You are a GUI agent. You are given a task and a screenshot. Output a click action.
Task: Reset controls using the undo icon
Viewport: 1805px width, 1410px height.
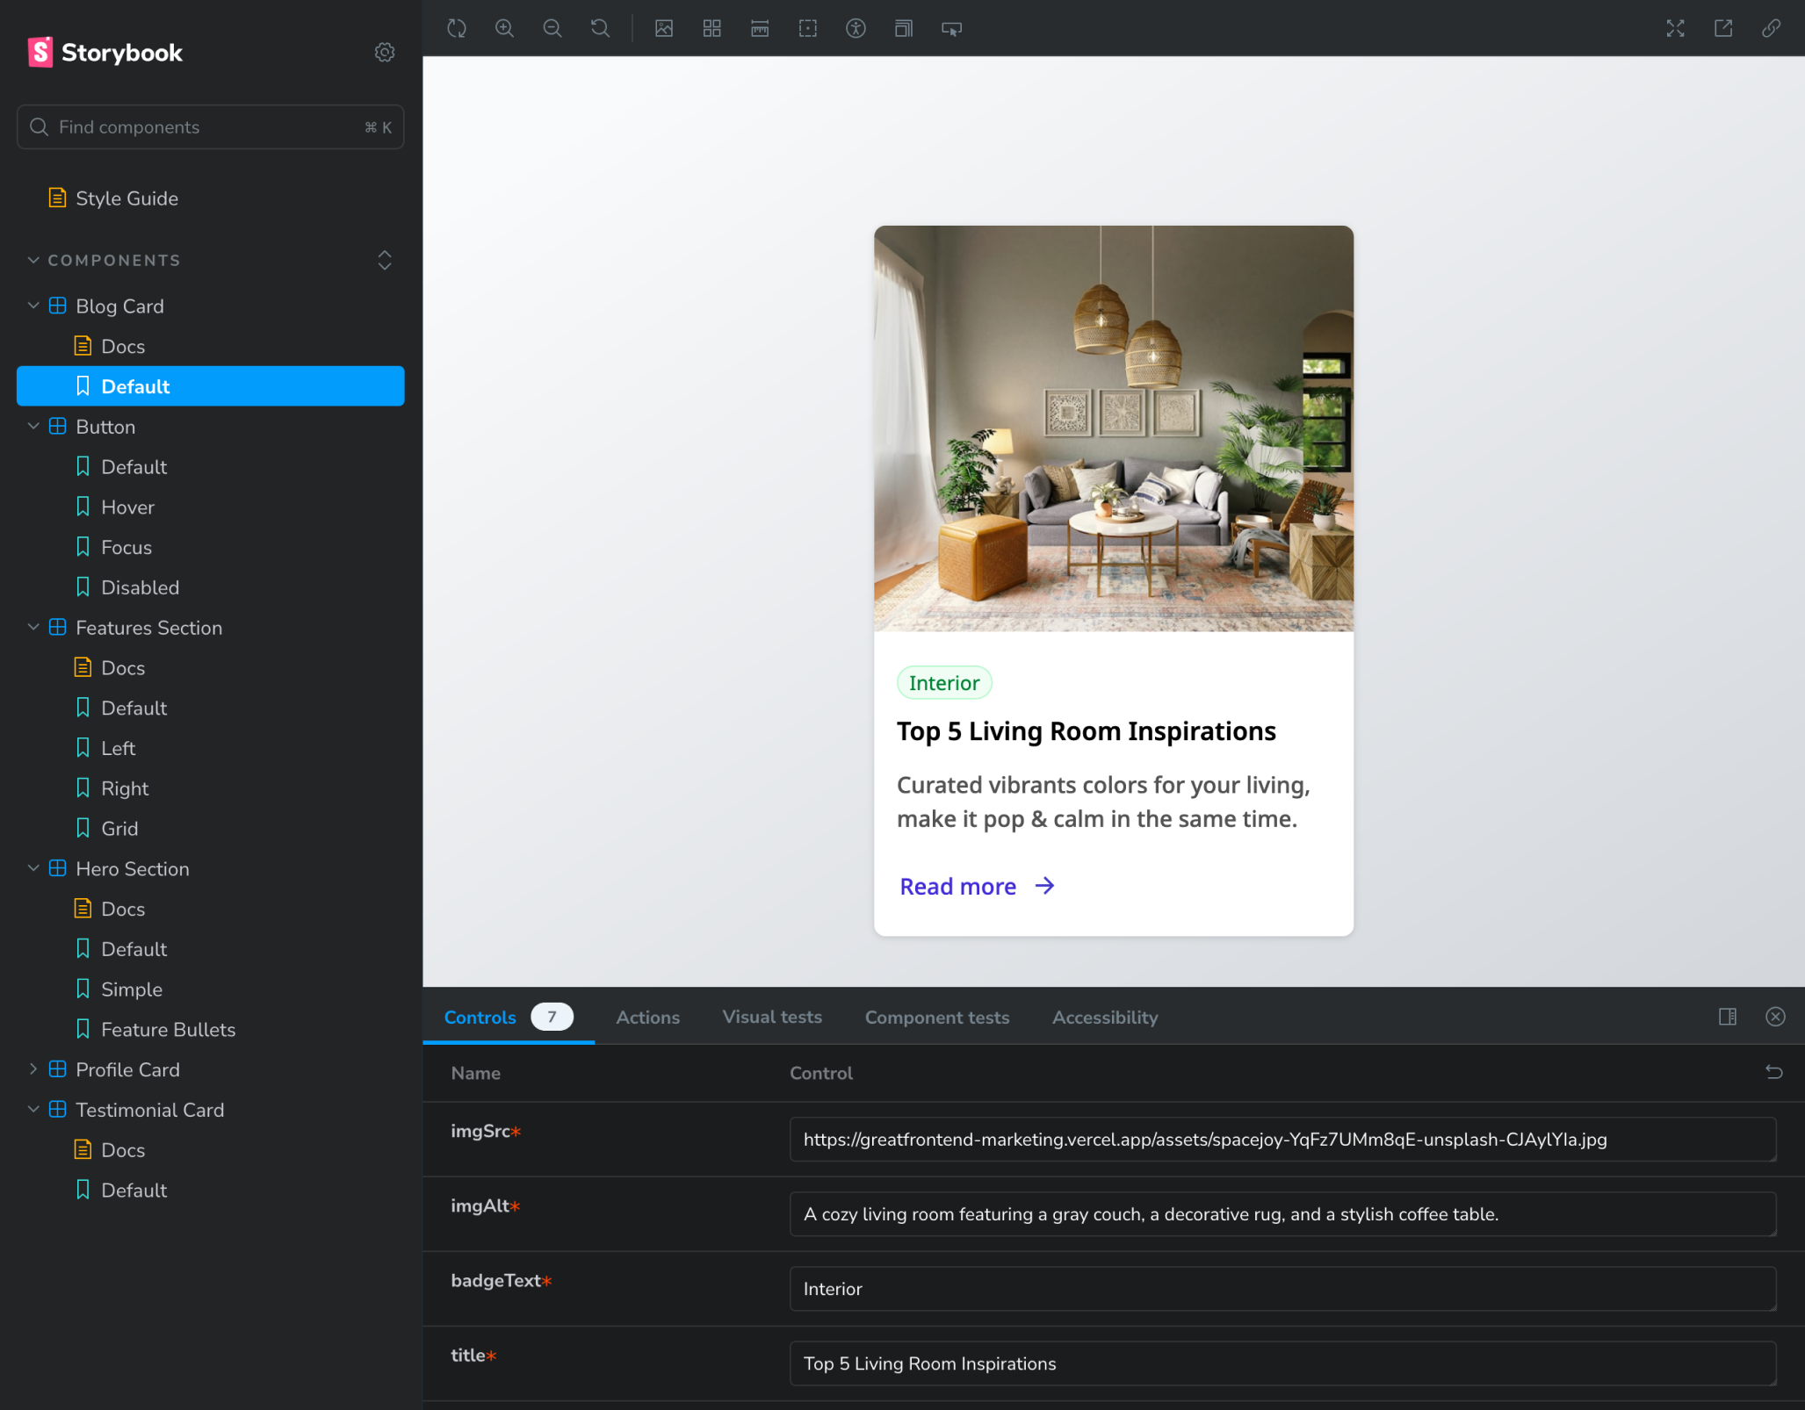[1773, 1072]
